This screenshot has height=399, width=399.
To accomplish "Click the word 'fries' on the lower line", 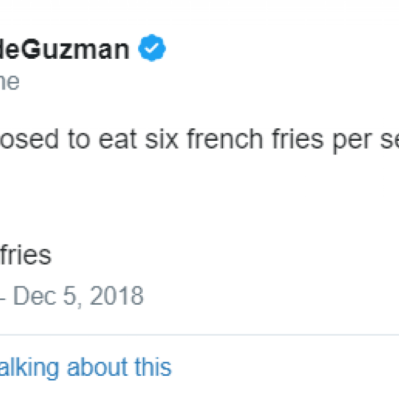I will pos(26,254).
